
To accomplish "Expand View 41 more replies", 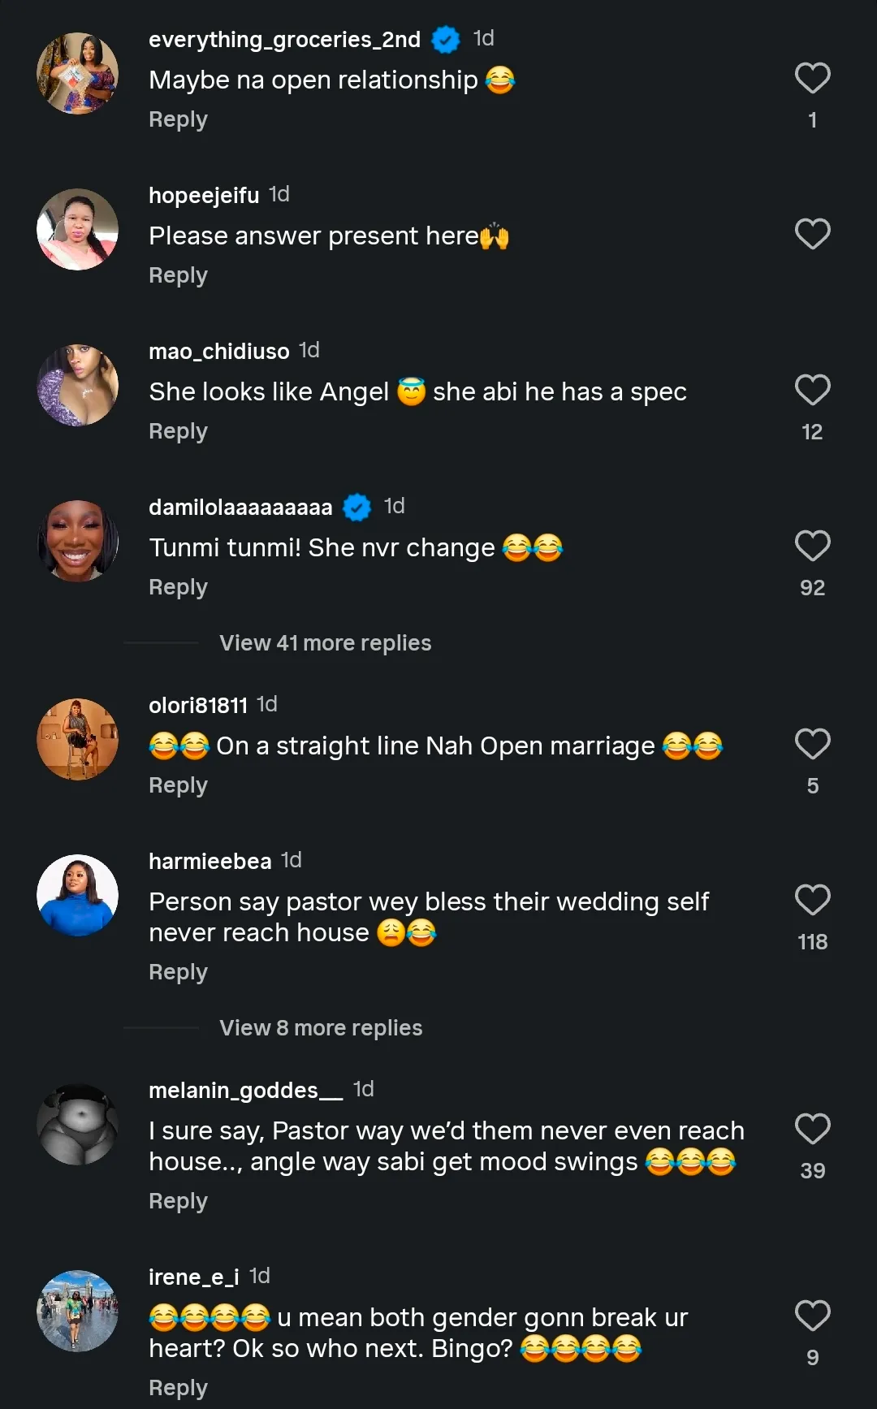I will 325,643.
